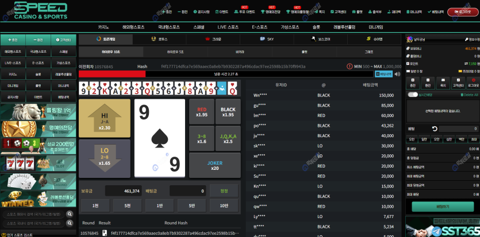Image resolution: width=480 pixels, height=237 pixels.
Task: Click the 배팅금 amount input field
Action: click(188, 191)
